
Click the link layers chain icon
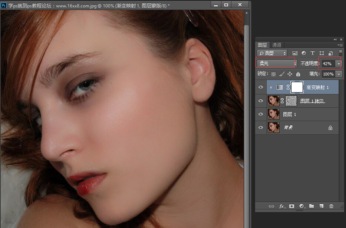point(271,206)
